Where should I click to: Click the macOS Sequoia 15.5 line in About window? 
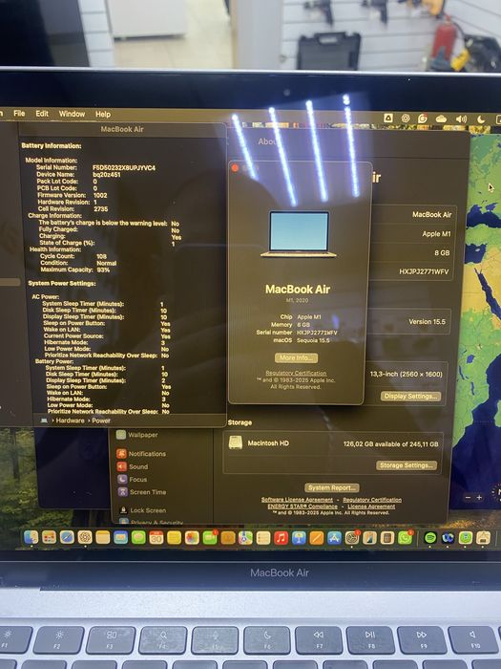302,340
